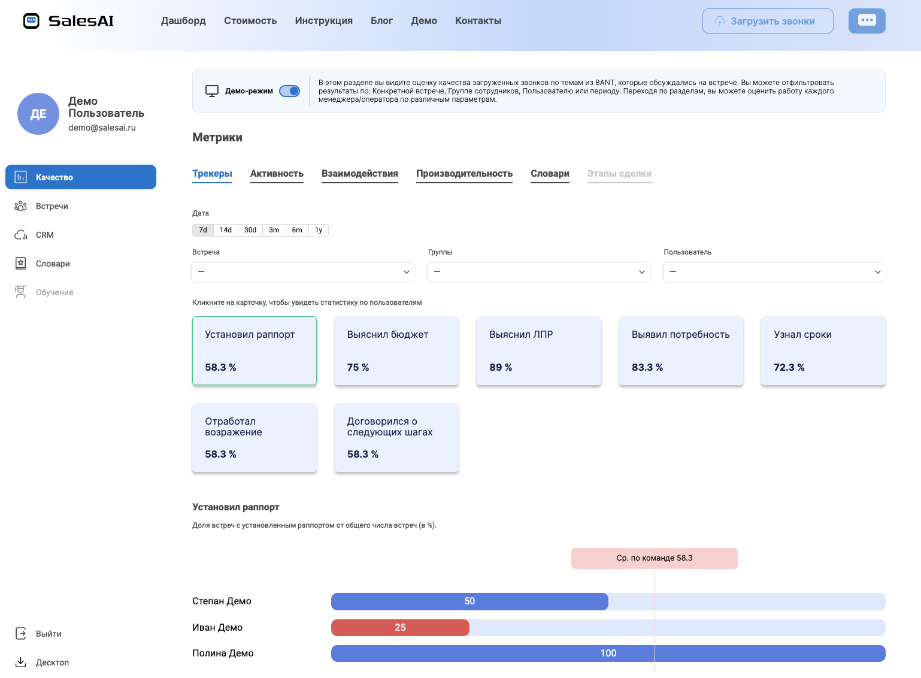Open the Производительность tab
The height and width of the screenshot is (678, 921).
click(464, 174)
